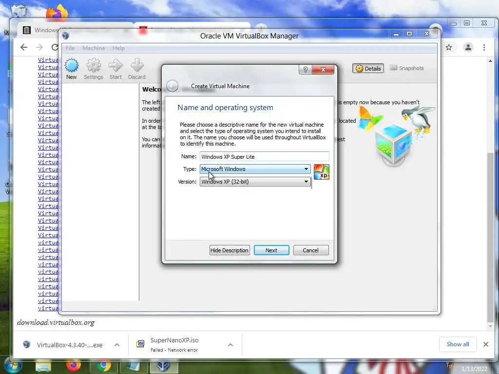Close the downloads bar in Chrome

(486, 344)
